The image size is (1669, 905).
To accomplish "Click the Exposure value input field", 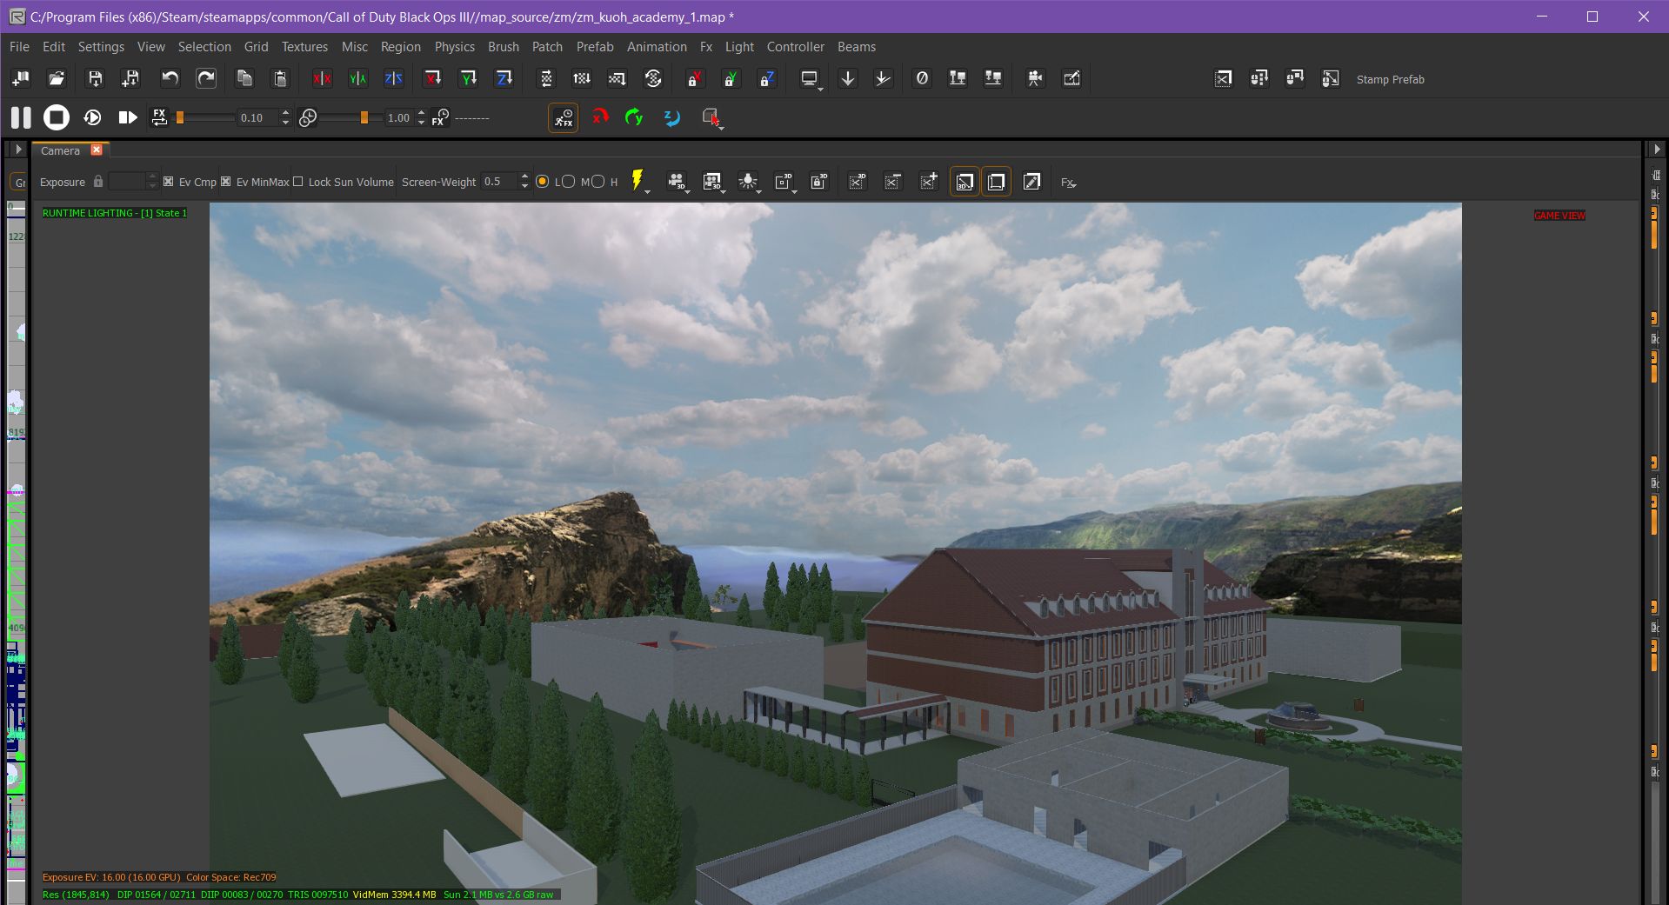I will [x=127, y=182].
